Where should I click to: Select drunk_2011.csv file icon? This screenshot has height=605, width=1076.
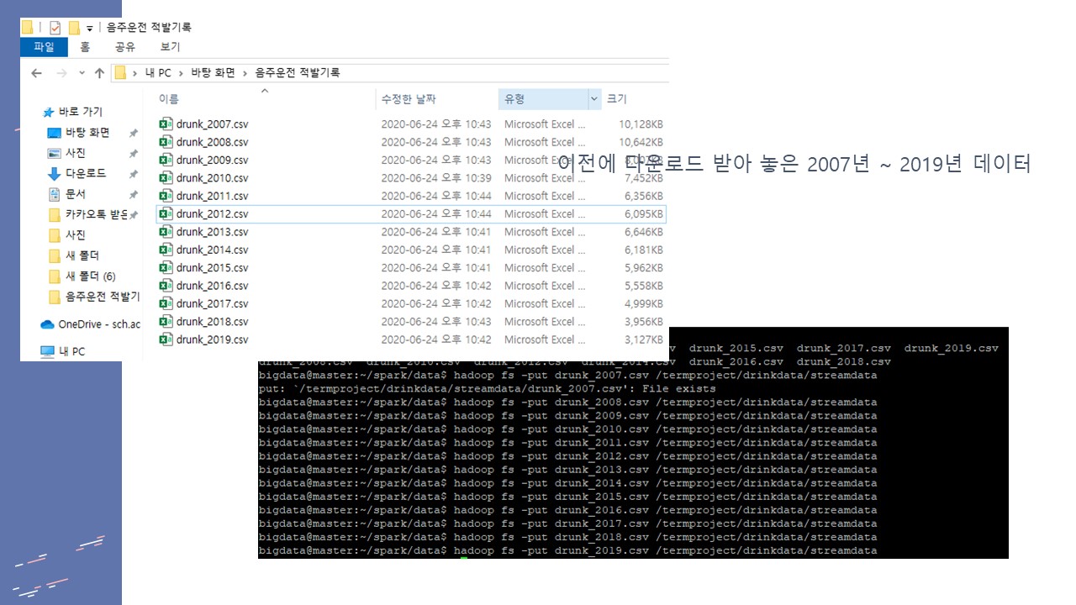pyautogui.click(x=166, y=196)
